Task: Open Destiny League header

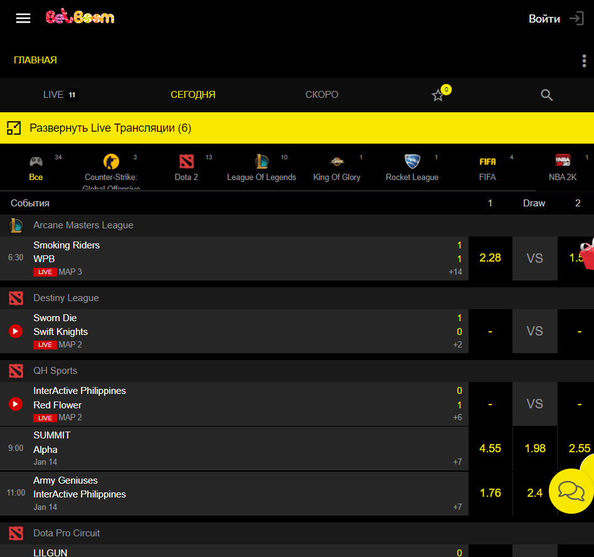Action: [297, 298]
